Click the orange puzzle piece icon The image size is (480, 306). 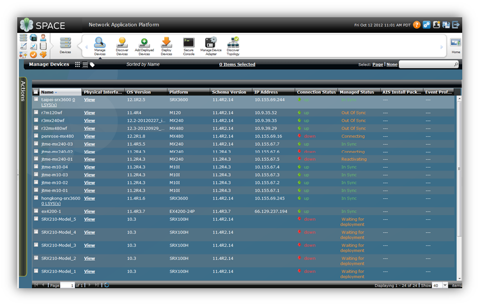tap(43, 55)
